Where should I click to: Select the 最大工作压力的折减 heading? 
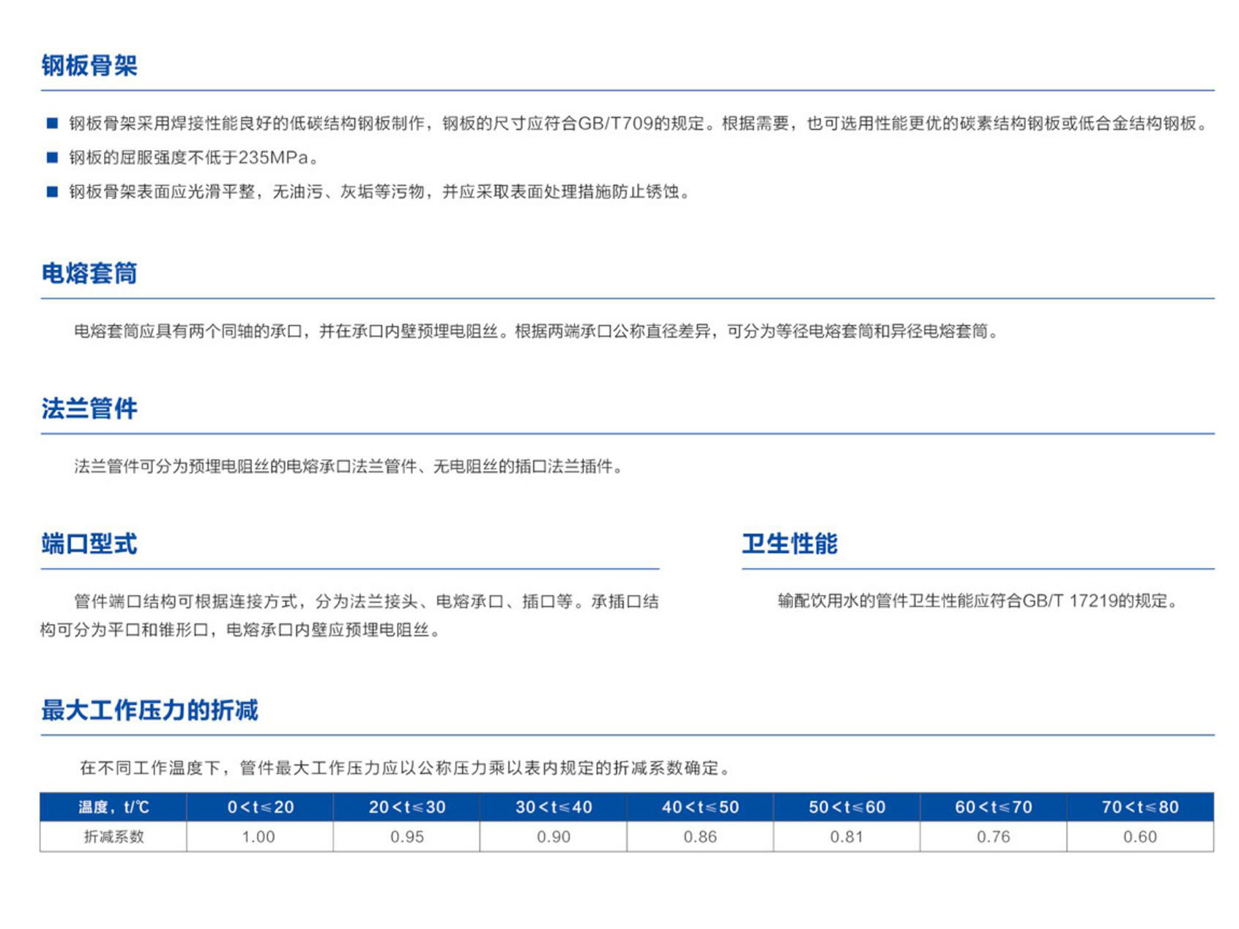149,710
